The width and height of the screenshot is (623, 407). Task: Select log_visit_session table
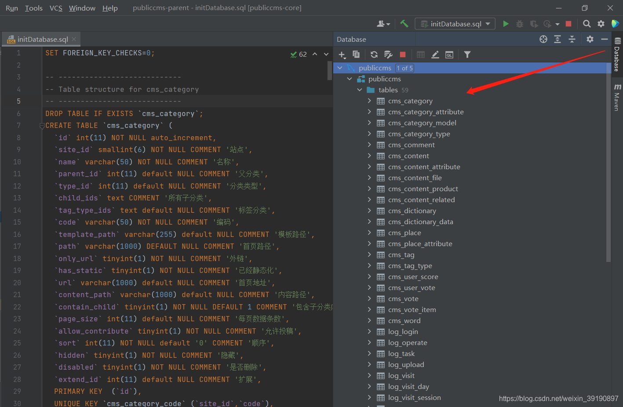[x=414, y=397]
